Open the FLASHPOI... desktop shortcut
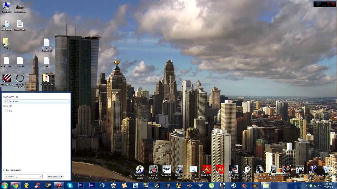This screenshot has height=189, width=337. [x=206, y=171]
